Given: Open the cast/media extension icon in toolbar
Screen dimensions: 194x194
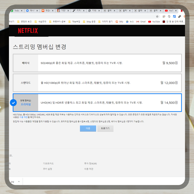Looking at the screenshot, I should 164,16.
